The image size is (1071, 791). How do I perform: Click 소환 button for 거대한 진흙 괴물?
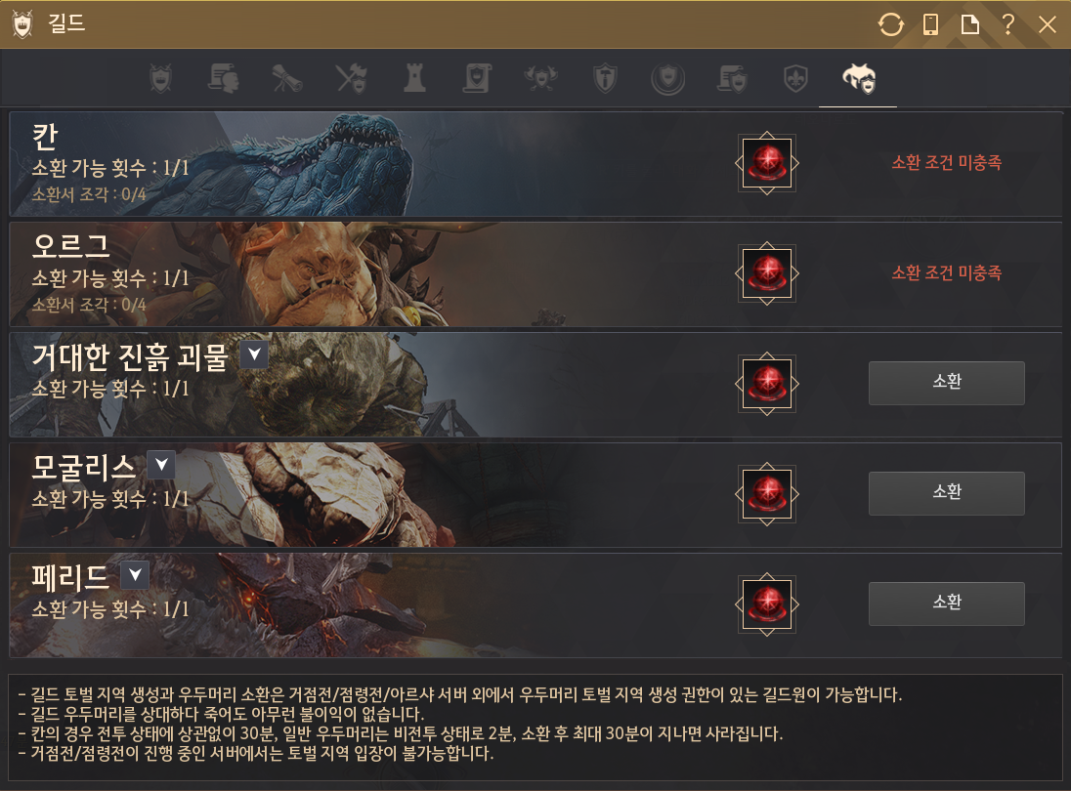[x=946, y=383]
